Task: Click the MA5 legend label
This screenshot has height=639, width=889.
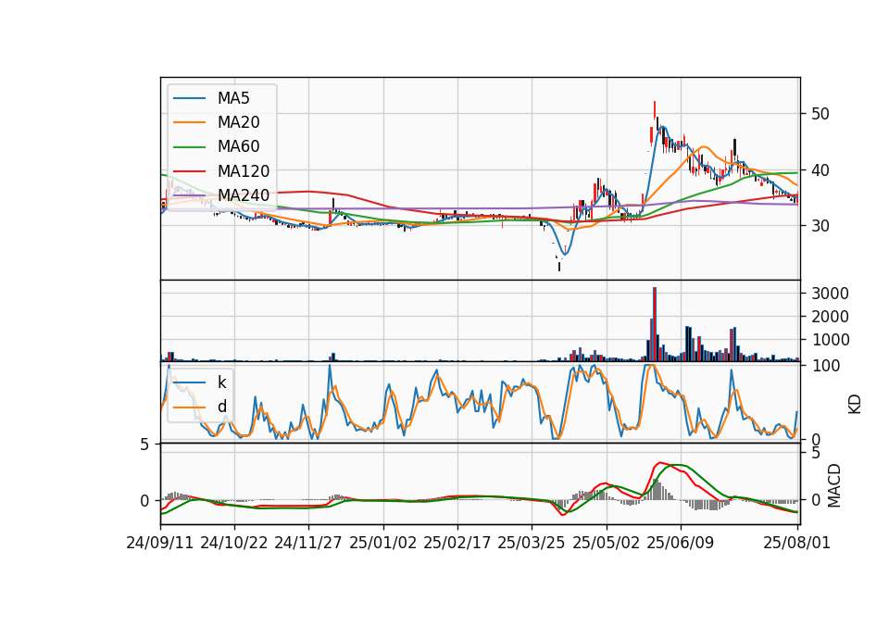Action: tap(233, 98)
